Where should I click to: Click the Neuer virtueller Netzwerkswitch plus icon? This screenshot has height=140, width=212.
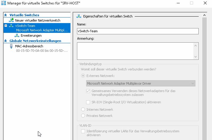(x=11, y=20)
